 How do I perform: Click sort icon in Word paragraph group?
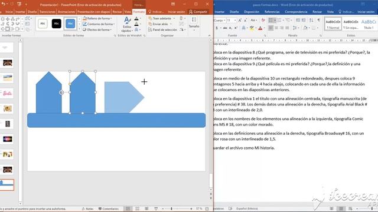311,20
